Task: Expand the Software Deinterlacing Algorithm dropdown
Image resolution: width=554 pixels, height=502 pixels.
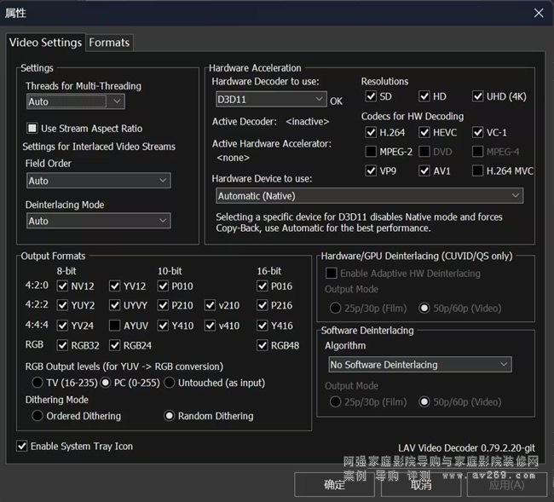Action: click(419, 365)
